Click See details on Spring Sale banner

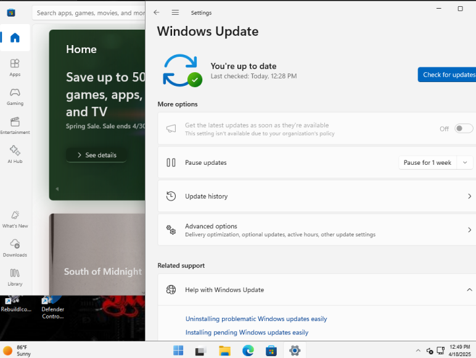tap(97, 155)
